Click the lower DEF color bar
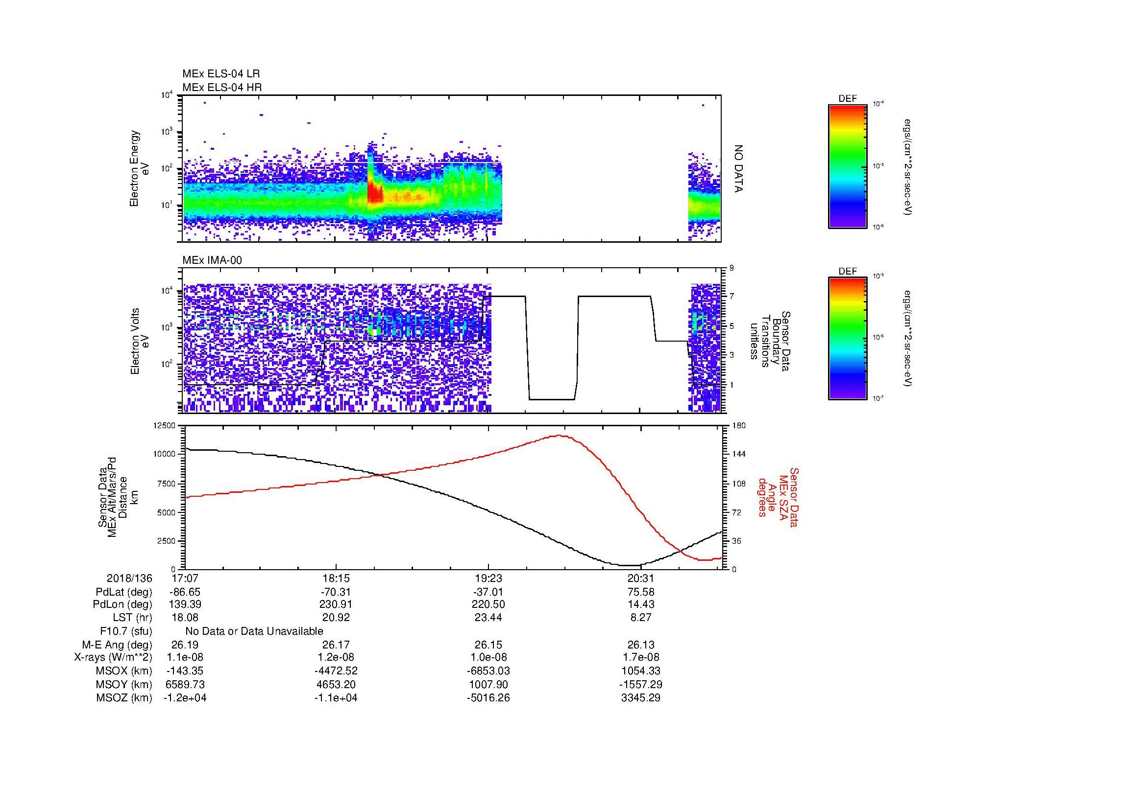The image size is (1146, 809). pyautogui.click(x=848, y=339)
